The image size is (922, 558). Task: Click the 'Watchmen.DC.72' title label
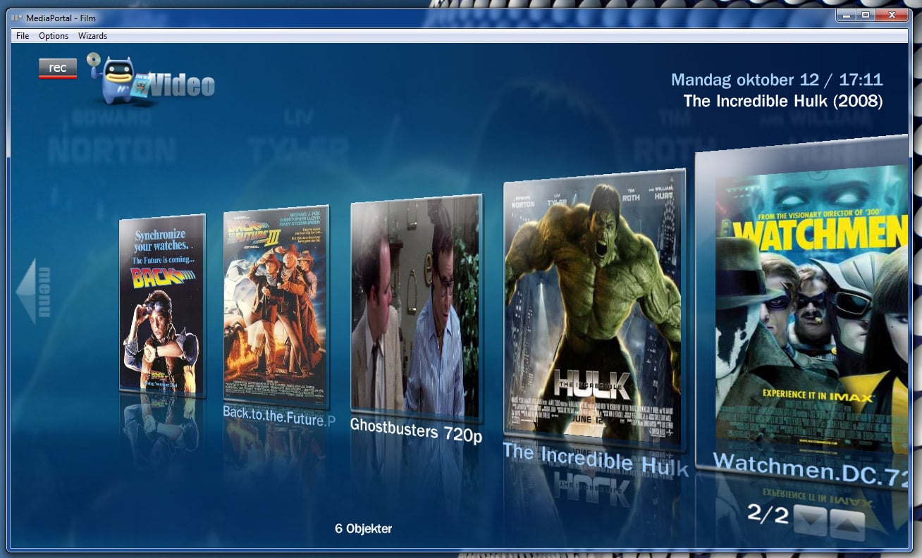tap(810, 471)
